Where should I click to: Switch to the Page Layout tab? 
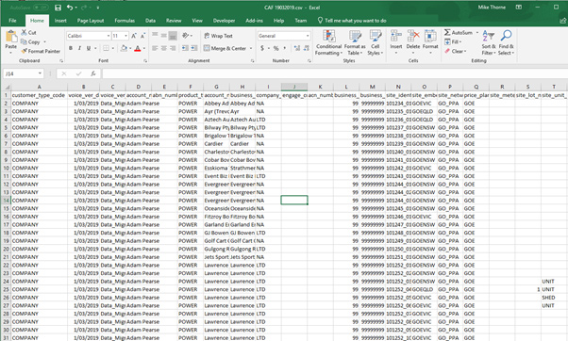click(x=91, y=21)
